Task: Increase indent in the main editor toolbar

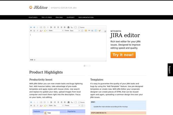Action: pyautogui.click(x=51, y=27)
